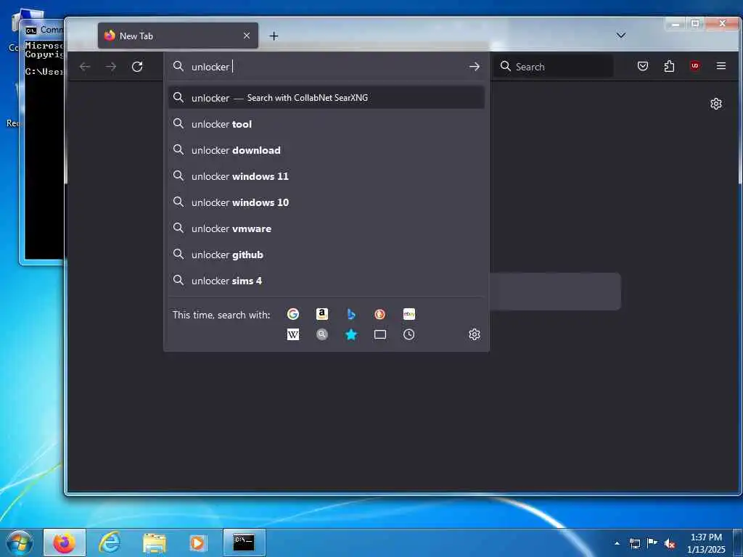
Task: Switch to Command Prompt taskbar button
Action: (244, 542)
